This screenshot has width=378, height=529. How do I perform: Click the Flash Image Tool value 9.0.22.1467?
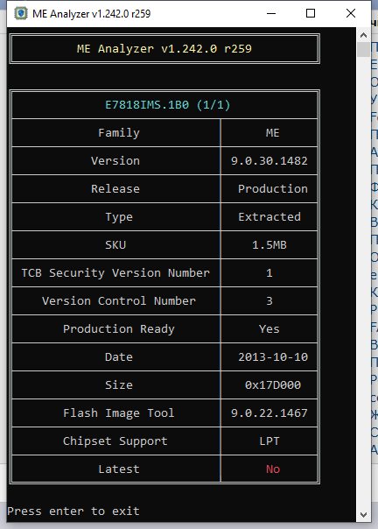tap(269, 413)
